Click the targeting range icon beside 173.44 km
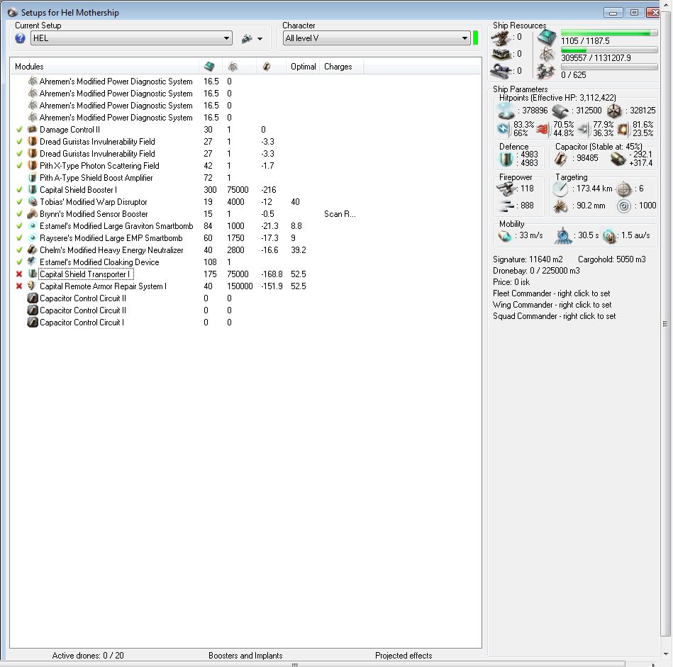The width and height of the screenshot is (673, 667). click(x=560, y=189)
